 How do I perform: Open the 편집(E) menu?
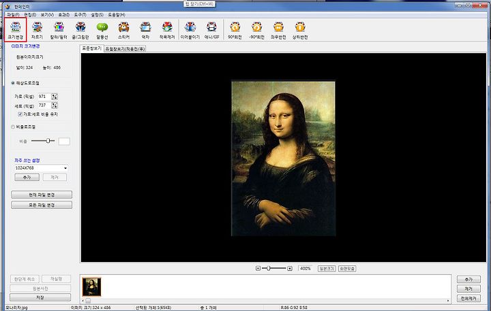(x=30, y=15)
